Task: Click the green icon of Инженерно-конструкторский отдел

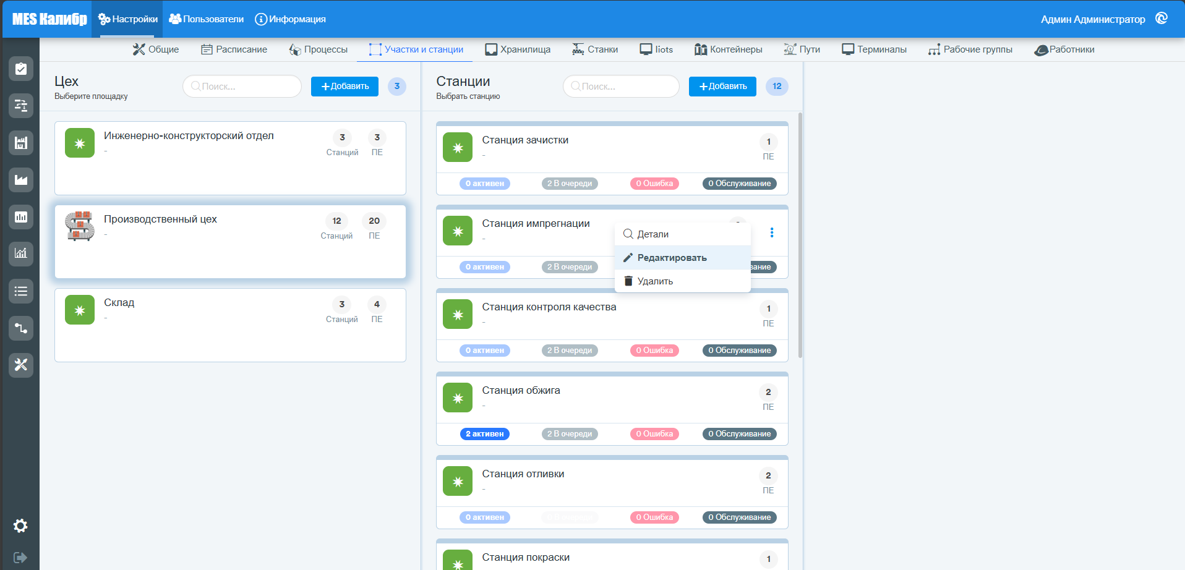Action: click(80, 143)
